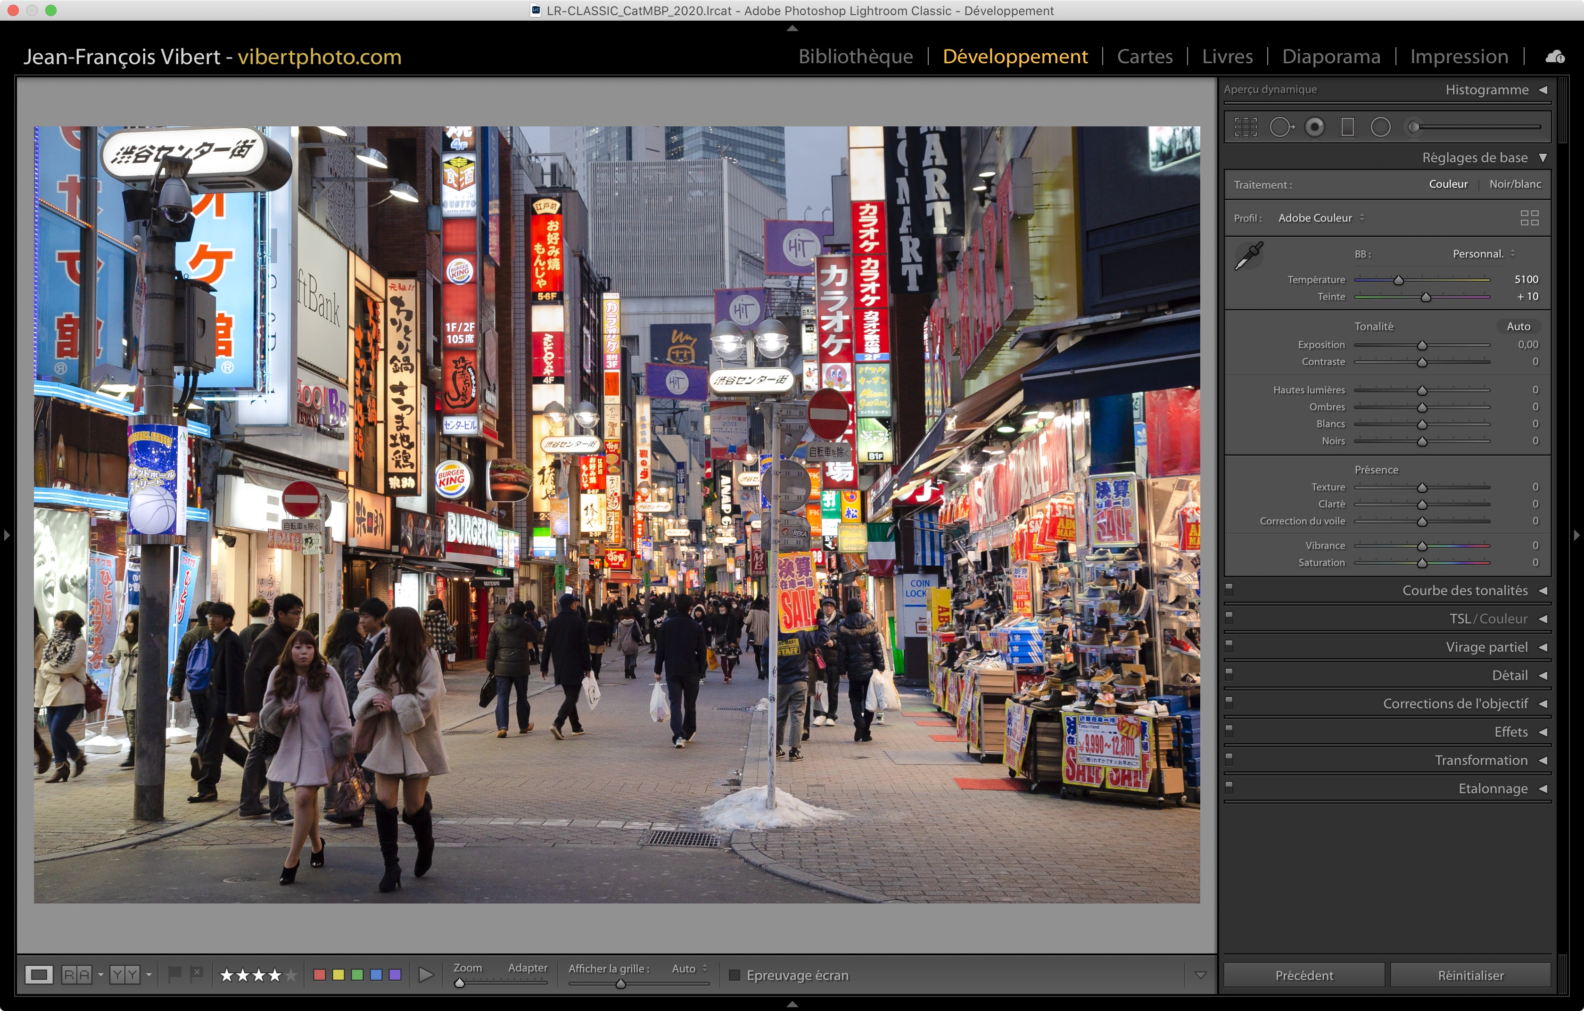This screenshot has width=1584, height=1011.
Task: Click the Réinitialiser button
Action: (x=1470, y=975)
